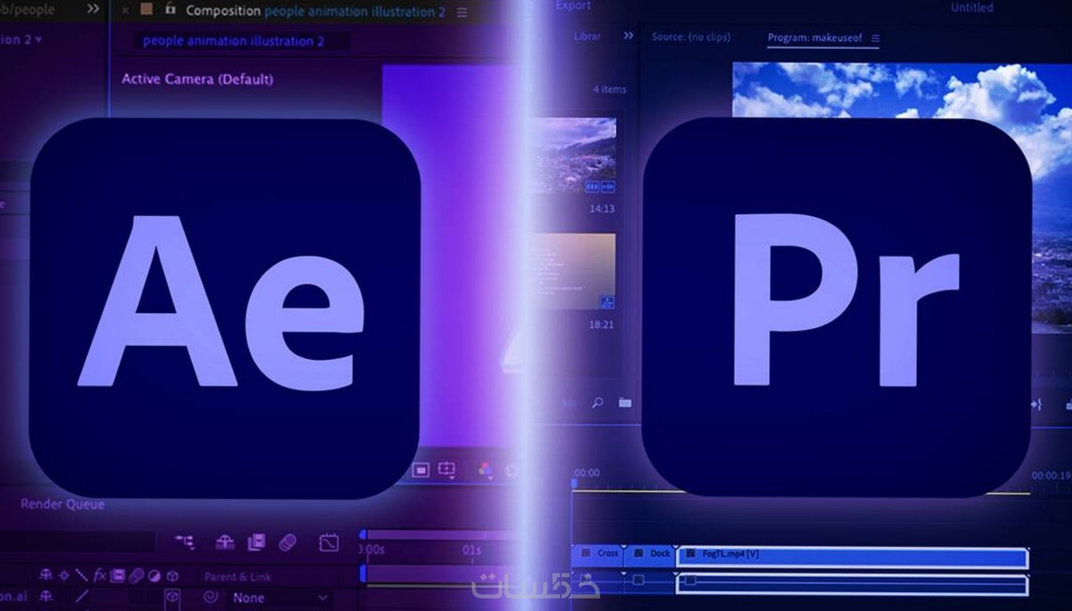This screenshot has width=1072, height=611.
Task: Click the Untitled project title in Premiere
Action: tap(972, 8)
